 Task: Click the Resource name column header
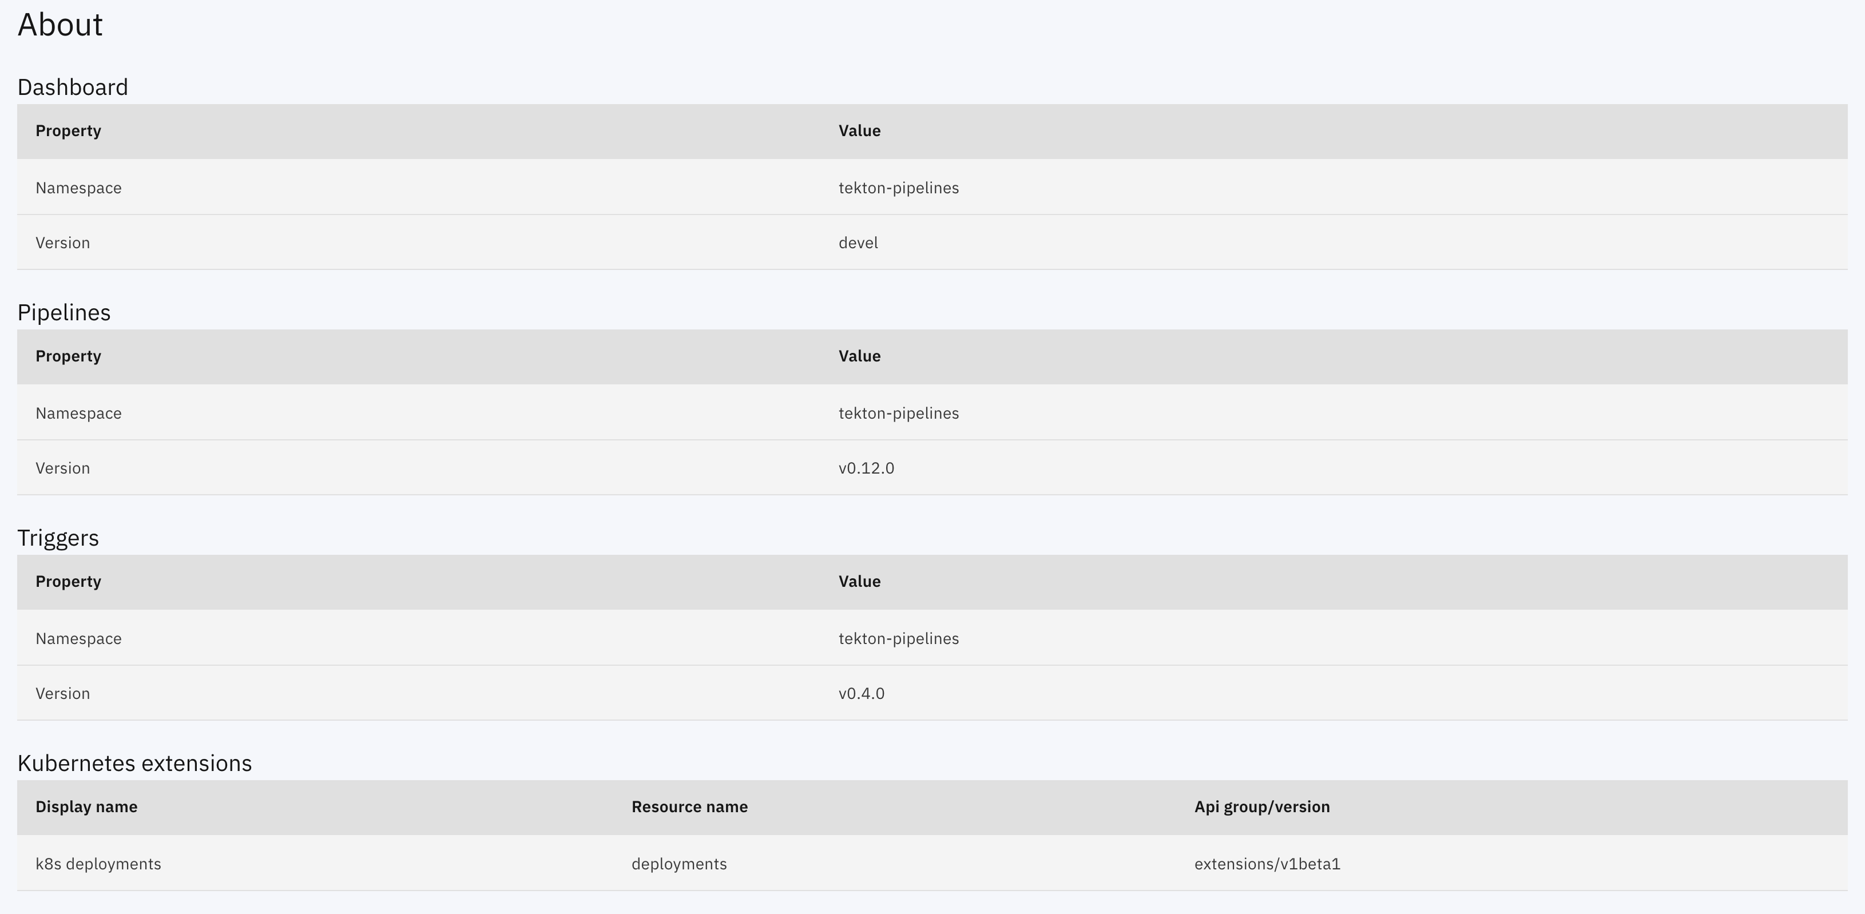point(689,807)
